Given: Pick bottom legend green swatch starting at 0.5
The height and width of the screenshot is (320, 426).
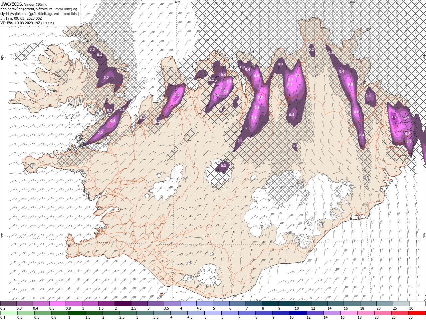Looking at the screenshot, I should point(43,313).
